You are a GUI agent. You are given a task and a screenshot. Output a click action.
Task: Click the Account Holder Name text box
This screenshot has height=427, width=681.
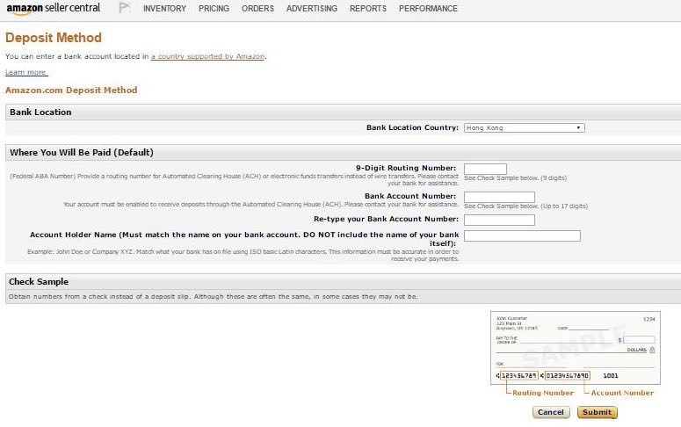point(522,235)
